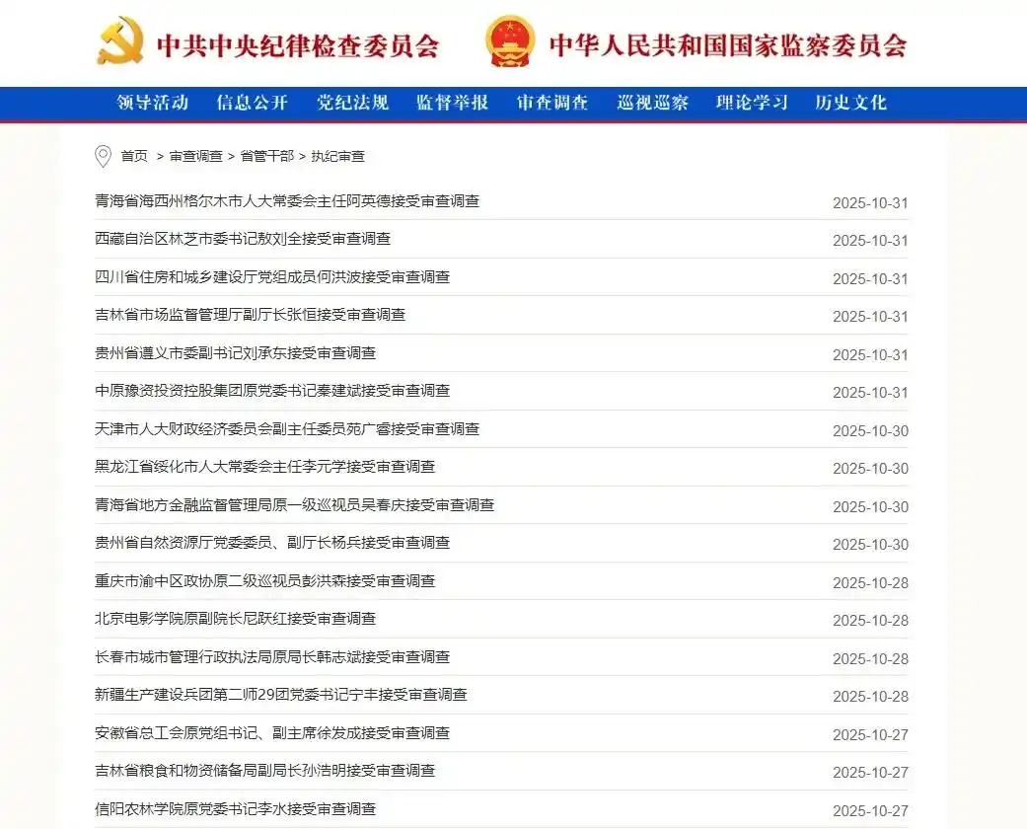
Task: Open the 审查调查 navigation tab
Action: (552, 103)
